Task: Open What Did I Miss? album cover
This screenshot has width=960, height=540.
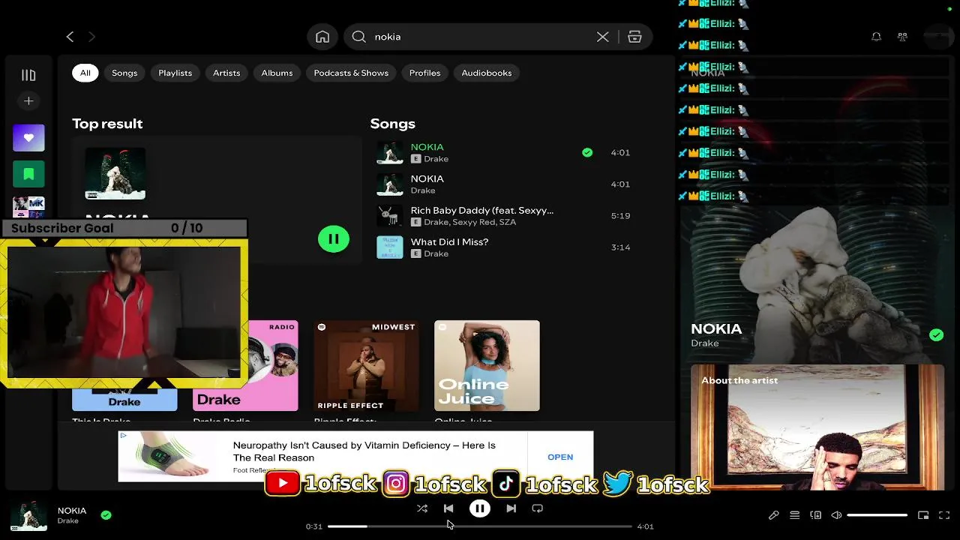Action: pos(390,247)
